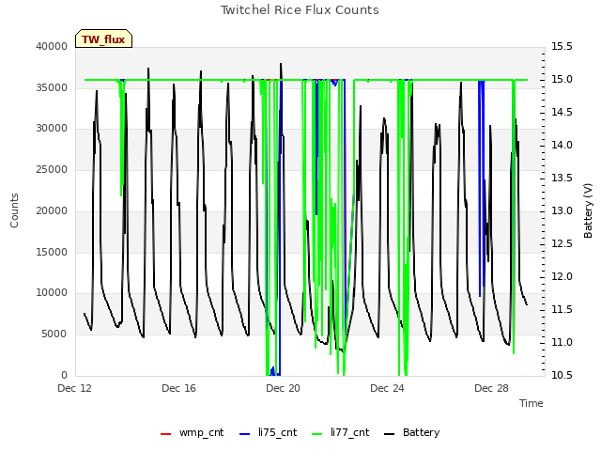
Task: Click the chart title Twitchel Rice Flux Counts
Action: [x=300, y=10]
